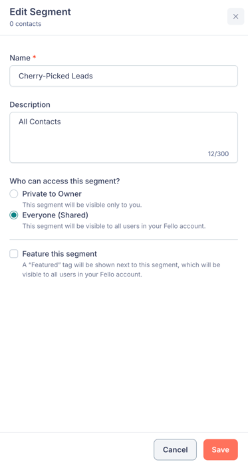Click the Edit Segment heading

41,12
